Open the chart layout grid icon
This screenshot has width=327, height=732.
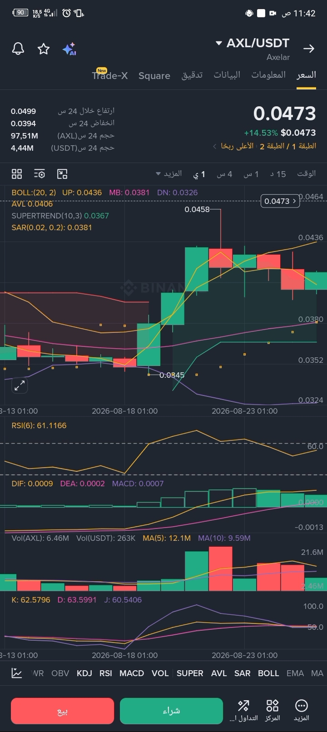pyautogui.click(x=17, y=174)
